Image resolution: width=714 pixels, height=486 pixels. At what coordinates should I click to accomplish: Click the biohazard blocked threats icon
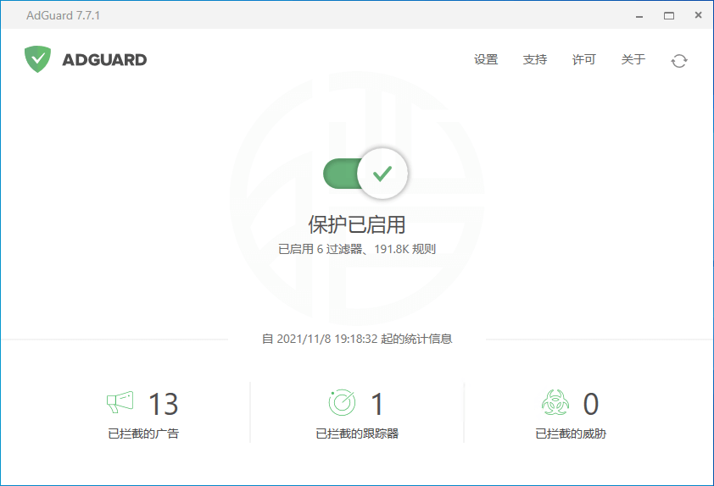555,402
